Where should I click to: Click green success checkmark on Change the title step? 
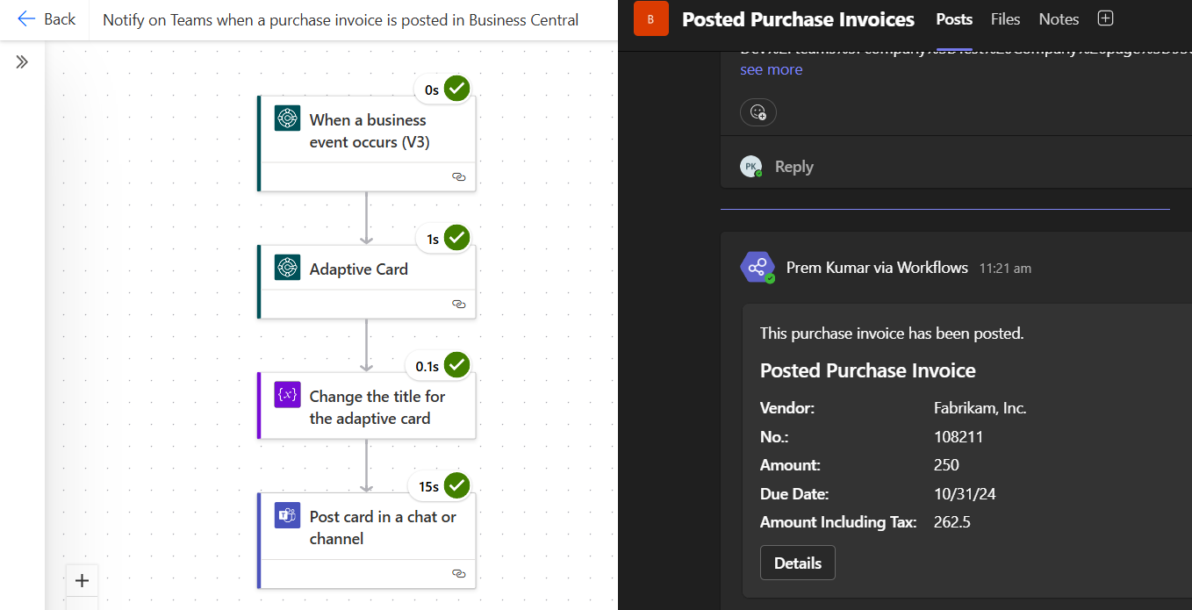click(456, 365)
